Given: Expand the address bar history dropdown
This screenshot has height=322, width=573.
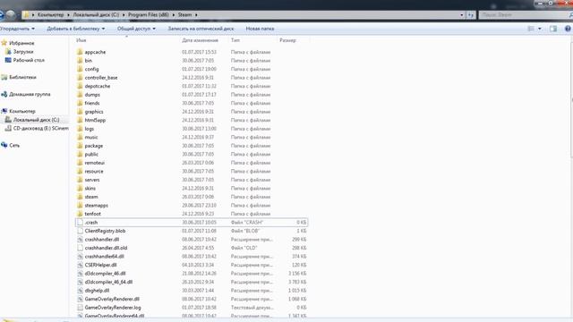Looking at the screenshot, I should [462, 14].
